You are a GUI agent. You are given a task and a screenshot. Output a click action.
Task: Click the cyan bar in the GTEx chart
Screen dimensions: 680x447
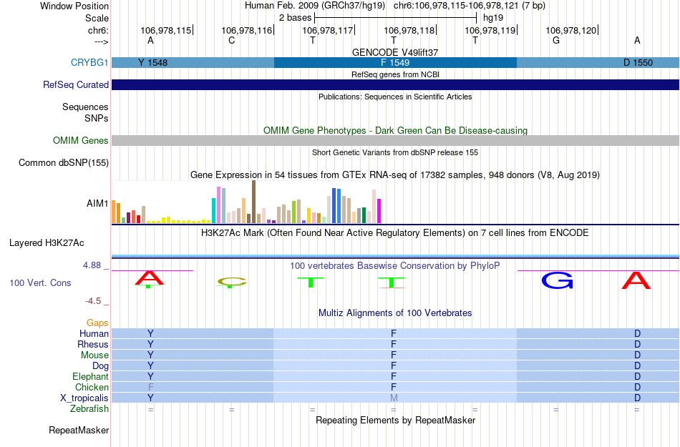213,210
